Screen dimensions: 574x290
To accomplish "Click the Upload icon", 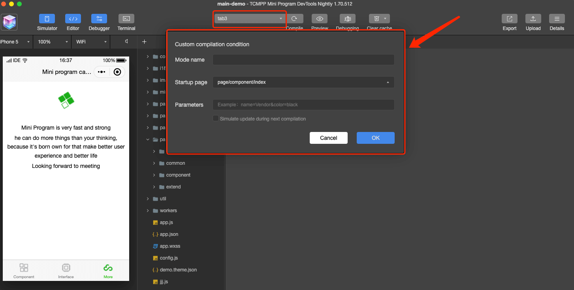I will click(533, 19).
